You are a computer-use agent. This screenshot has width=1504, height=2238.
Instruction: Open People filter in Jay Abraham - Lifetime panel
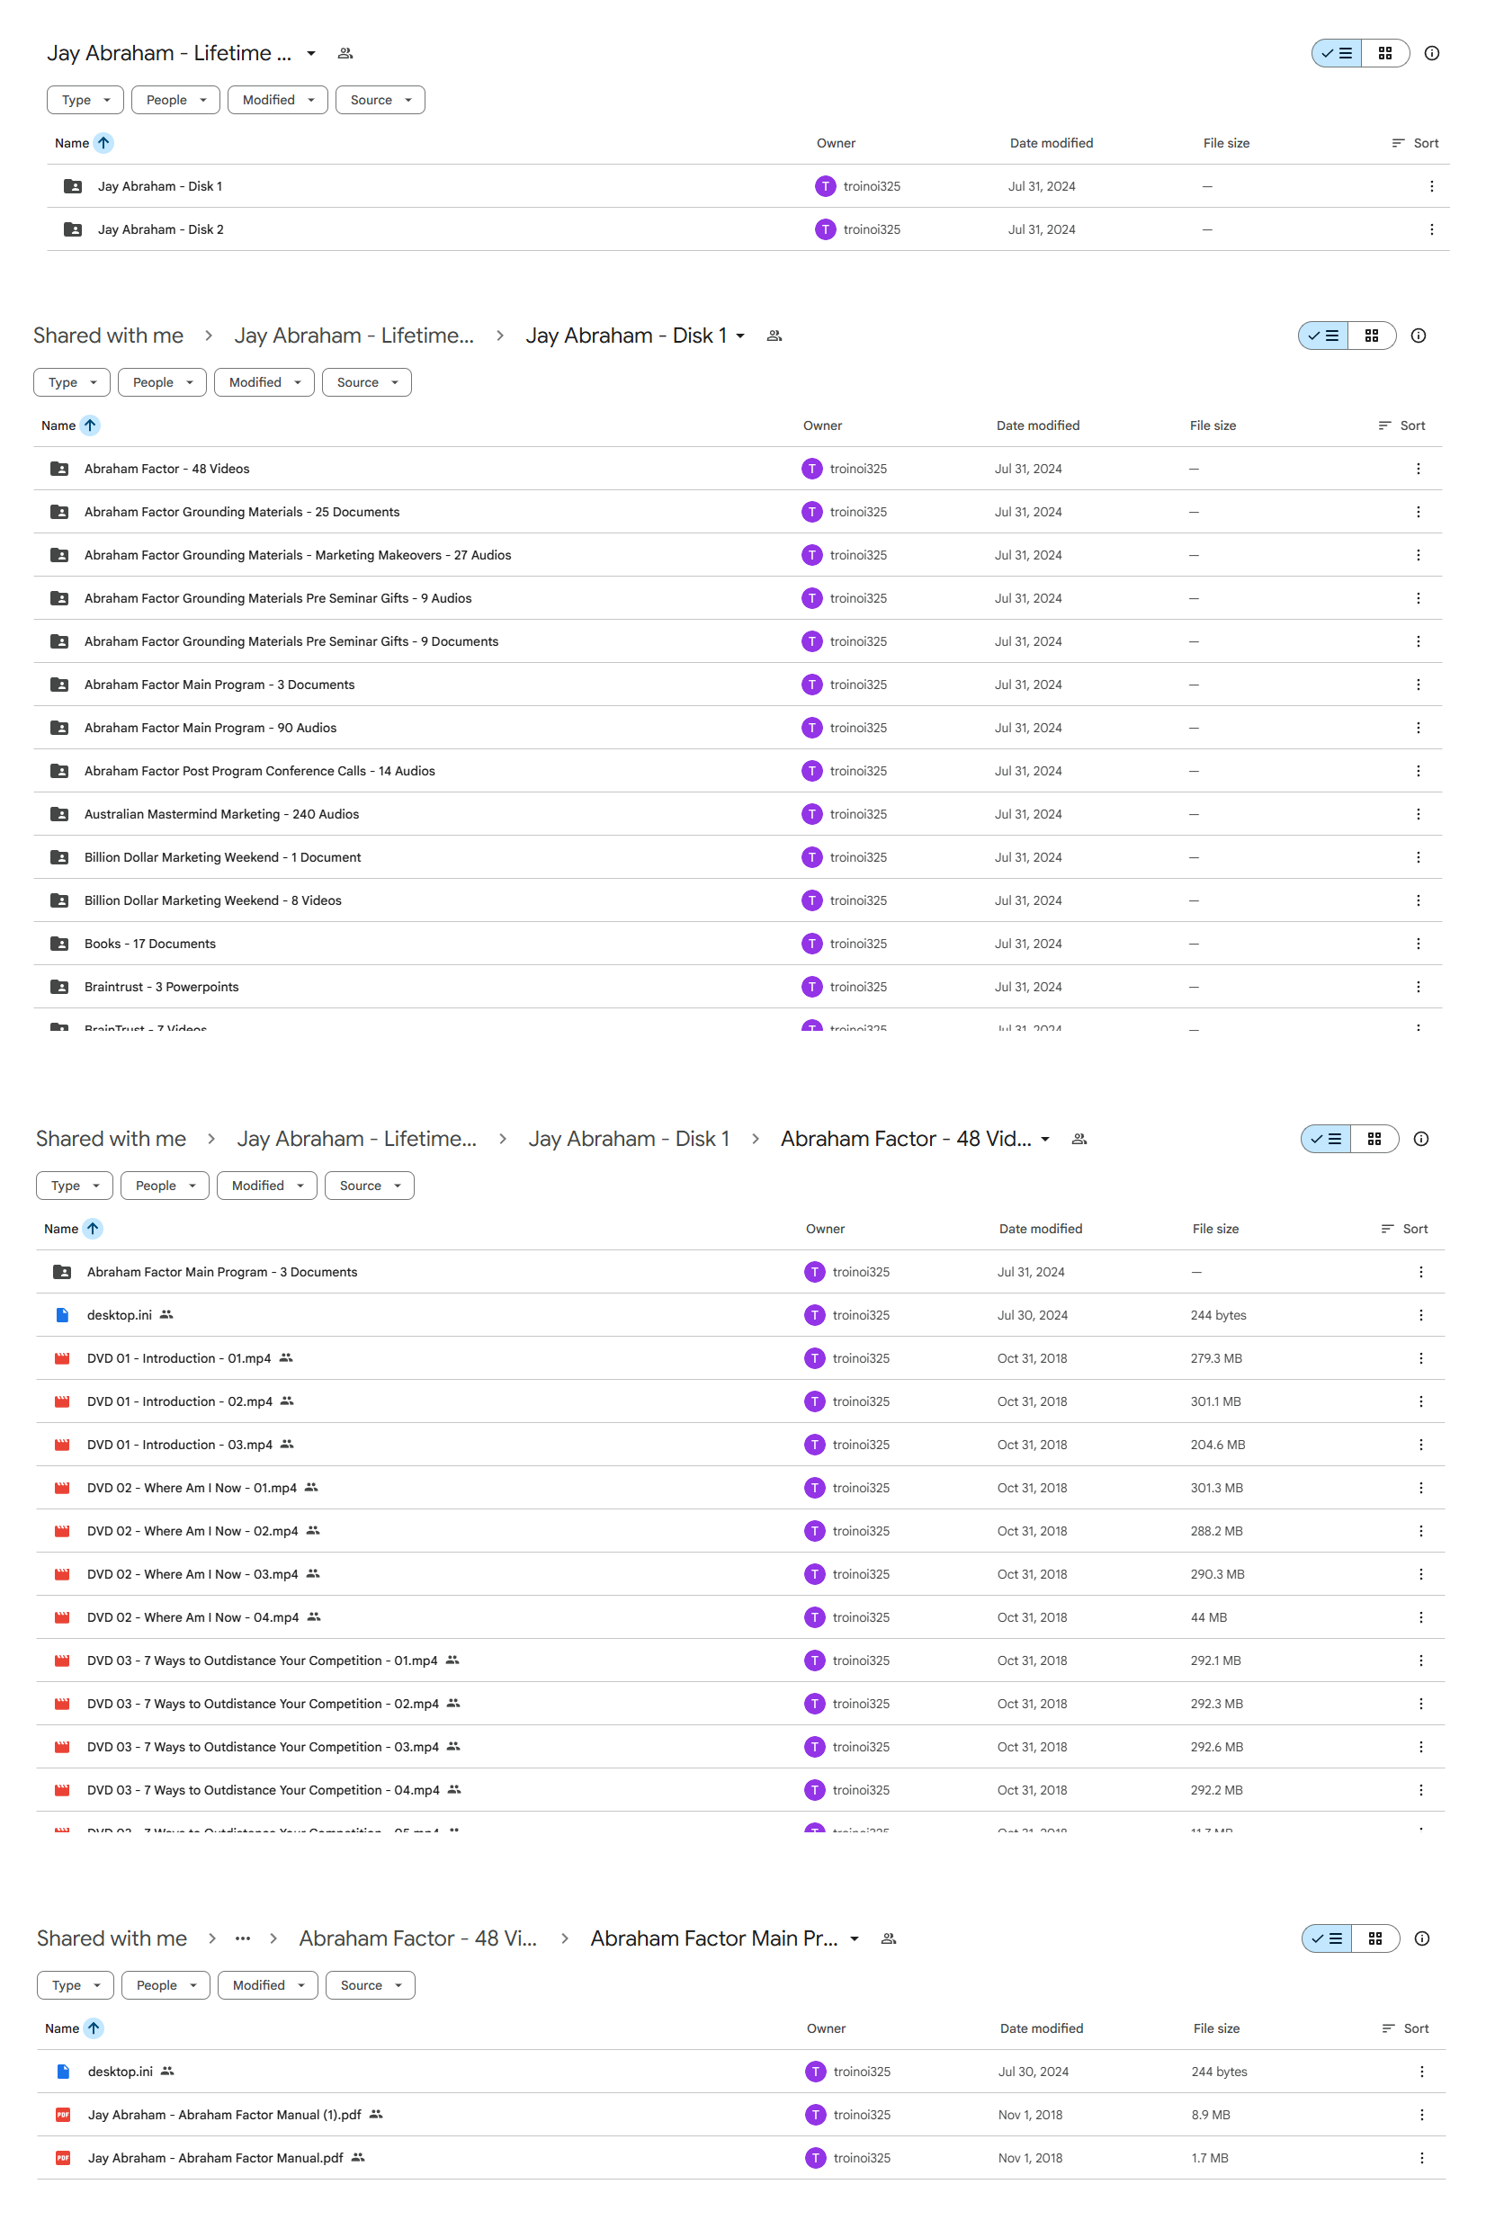pyautogui.click(x=175, y=100)
